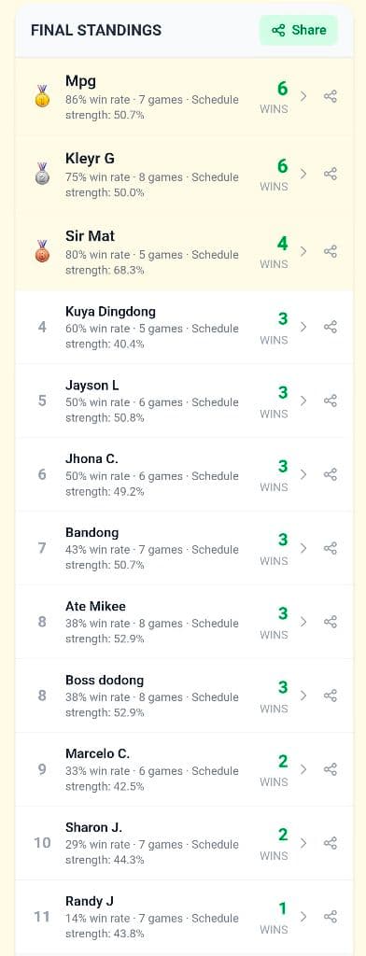Click the Share button beside Final Standings
This screenshot has width=366, height=956.
point(298,30)
